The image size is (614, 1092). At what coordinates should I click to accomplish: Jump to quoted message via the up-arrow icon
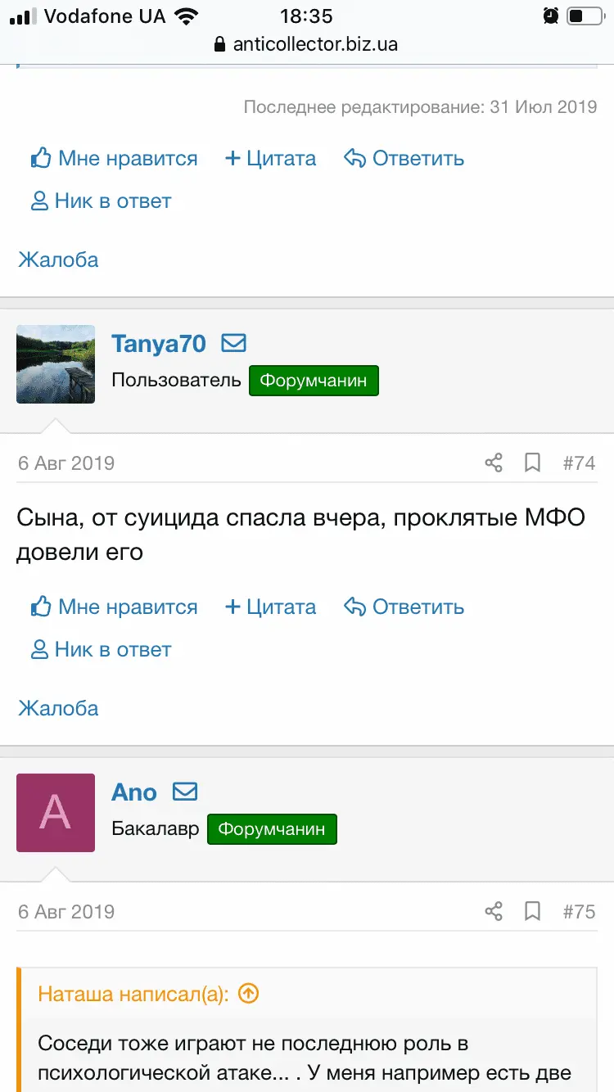(246, 993)
